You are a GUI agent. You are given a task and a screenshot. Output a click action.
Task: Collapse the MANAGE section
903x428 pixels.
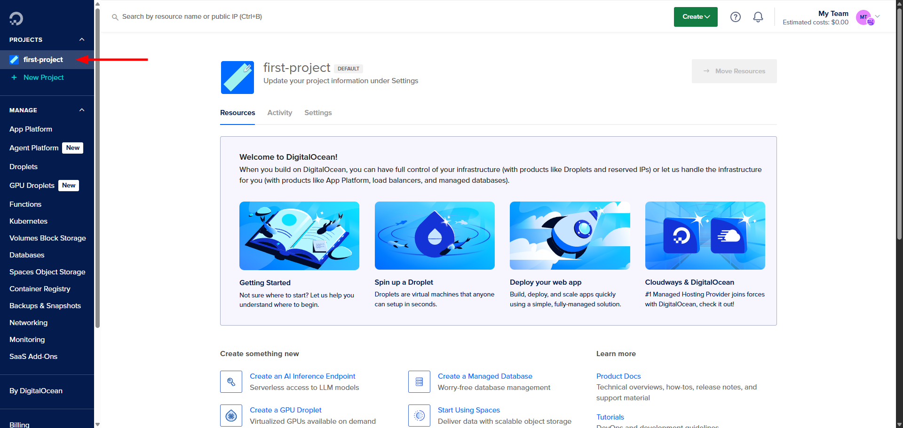click(x=81, y=109)
